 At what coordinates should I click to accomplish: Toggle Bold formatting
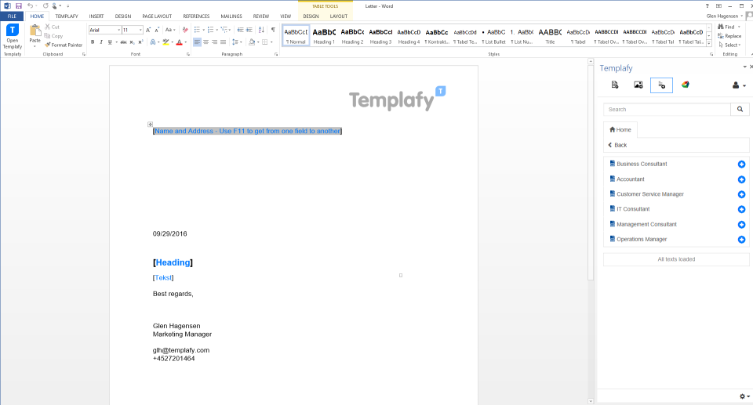pyautogui.click(x=93, y=42)
